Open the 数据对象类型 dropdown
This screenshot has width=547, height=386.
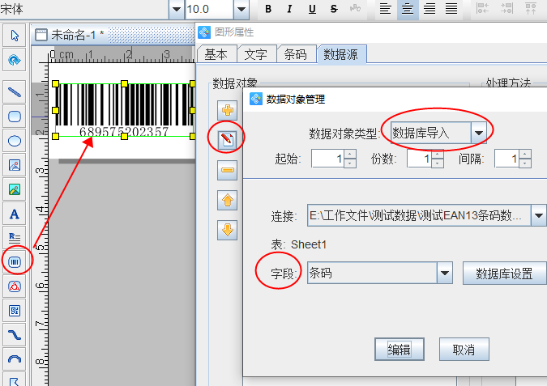(x=479, y=132)
